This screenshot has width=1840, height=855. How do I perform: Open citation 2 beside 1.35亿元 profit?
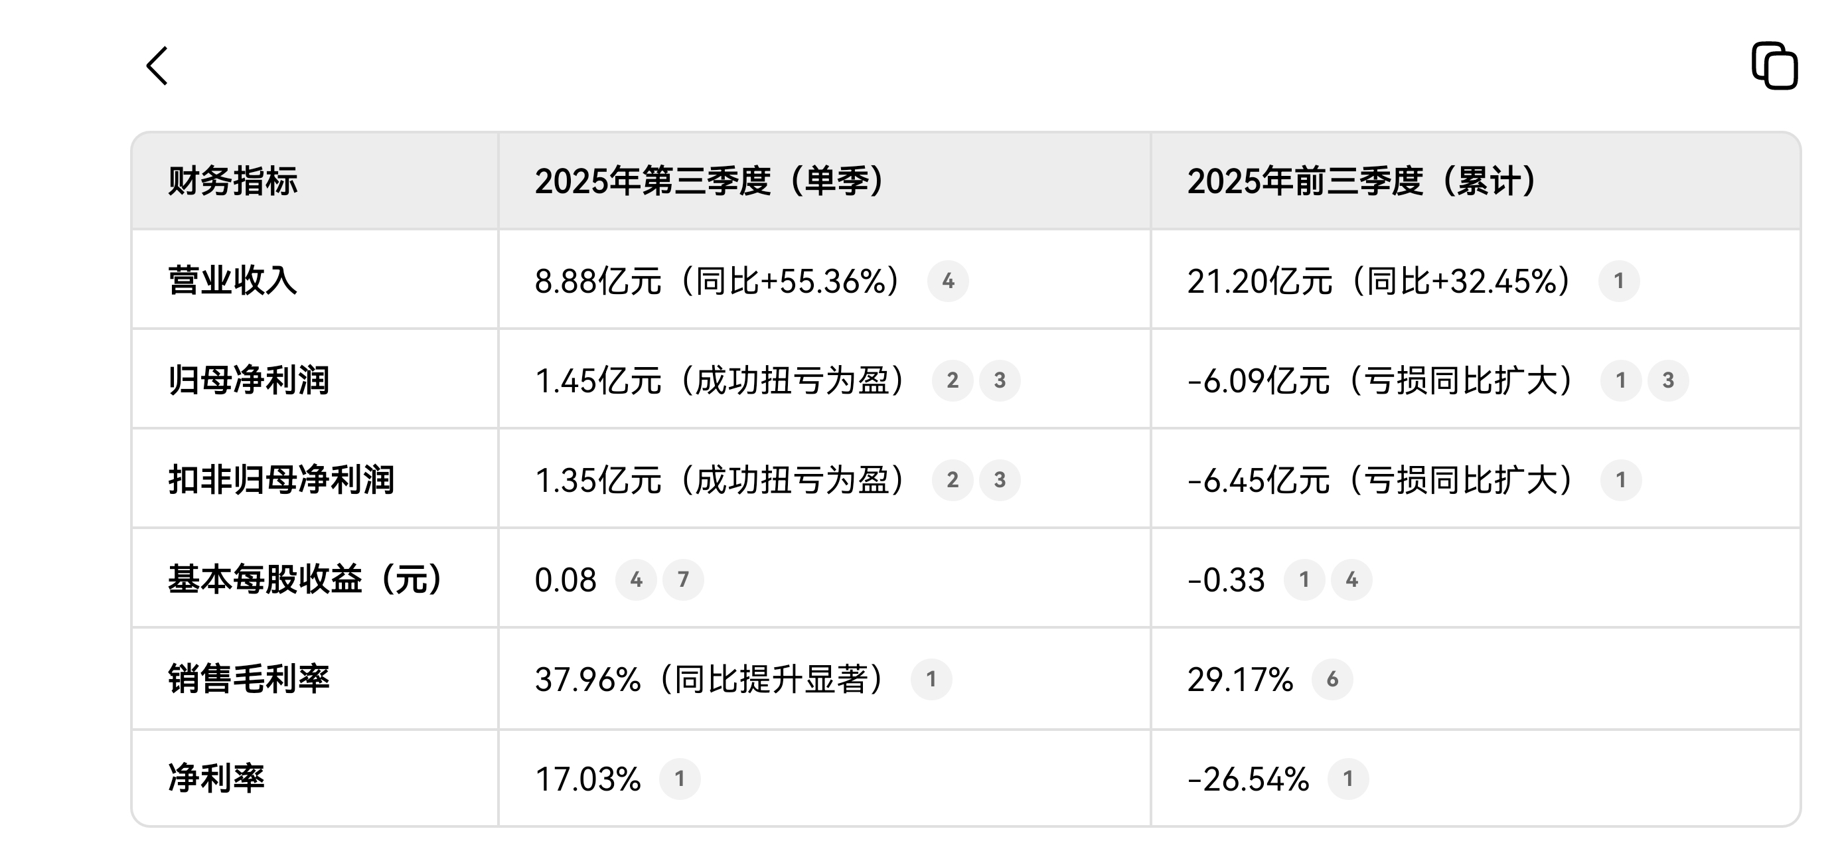(952, 480)
